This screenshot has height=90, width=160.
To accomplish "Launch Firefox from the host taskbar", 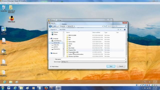I will tap(46, 88).
